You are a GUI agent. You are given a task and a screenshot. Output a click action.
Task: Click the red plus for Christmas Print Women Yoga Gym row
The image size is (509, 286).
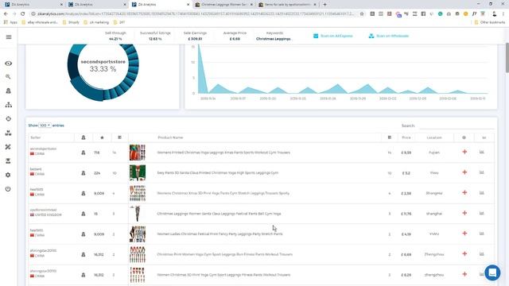pos(464,254)
